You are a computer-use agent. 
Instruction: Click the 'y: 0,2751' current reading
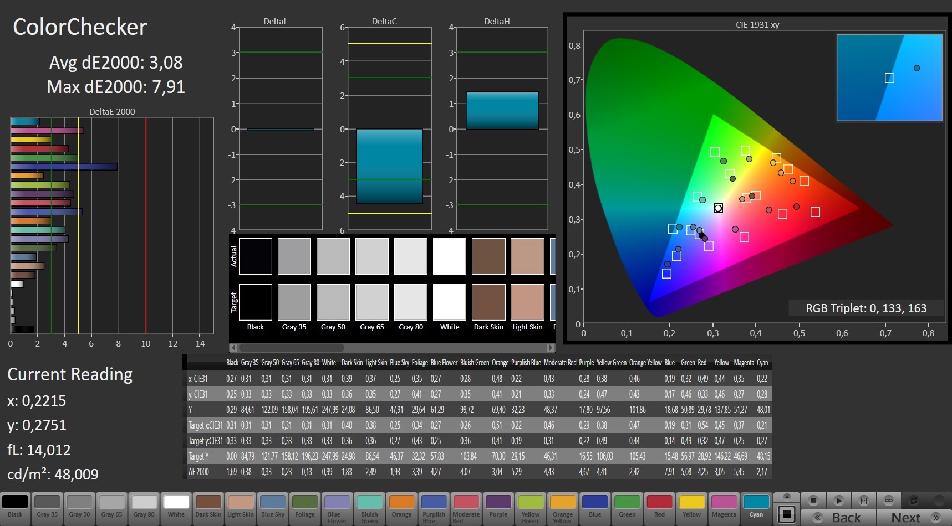pos(37,425)
